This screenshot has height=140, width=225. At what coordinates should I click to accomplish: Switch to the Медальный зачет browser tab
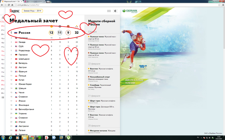click(12, 1)
